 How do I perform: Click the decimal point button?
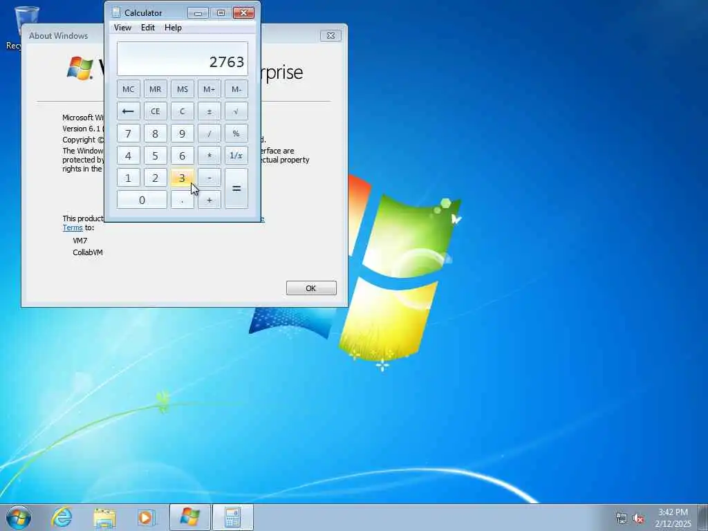pos(182,200)
